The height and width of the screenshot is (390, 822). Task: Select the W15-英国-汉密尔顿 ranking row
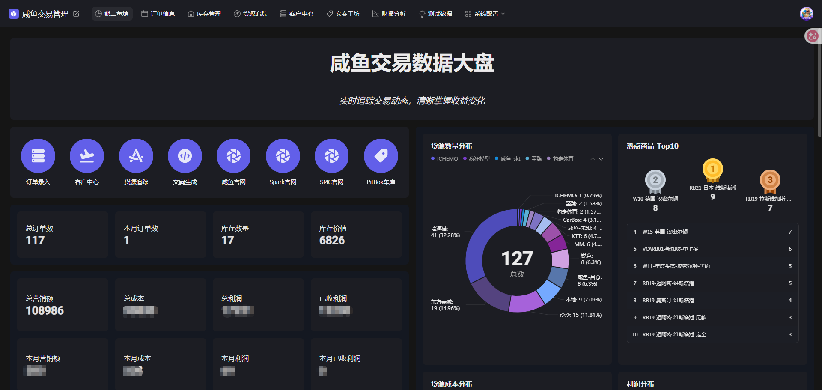click(x=712, y=232)
